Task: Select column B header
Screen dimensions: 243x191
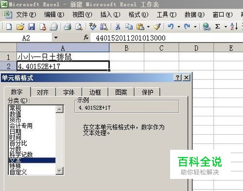Action: (127, 48)
